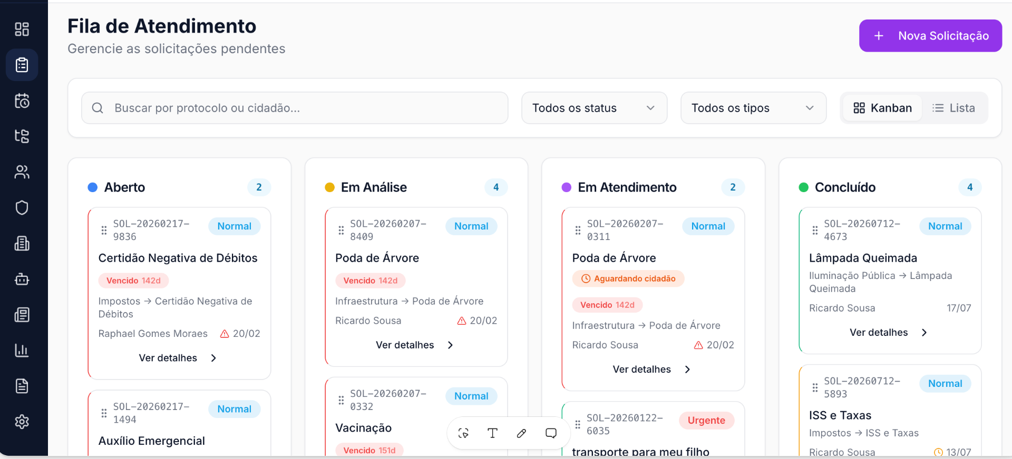Image resolution: width=1012 pixels, height=459 pixels.
Task: Select the text tool in floating toolbar
Action: 492,433
